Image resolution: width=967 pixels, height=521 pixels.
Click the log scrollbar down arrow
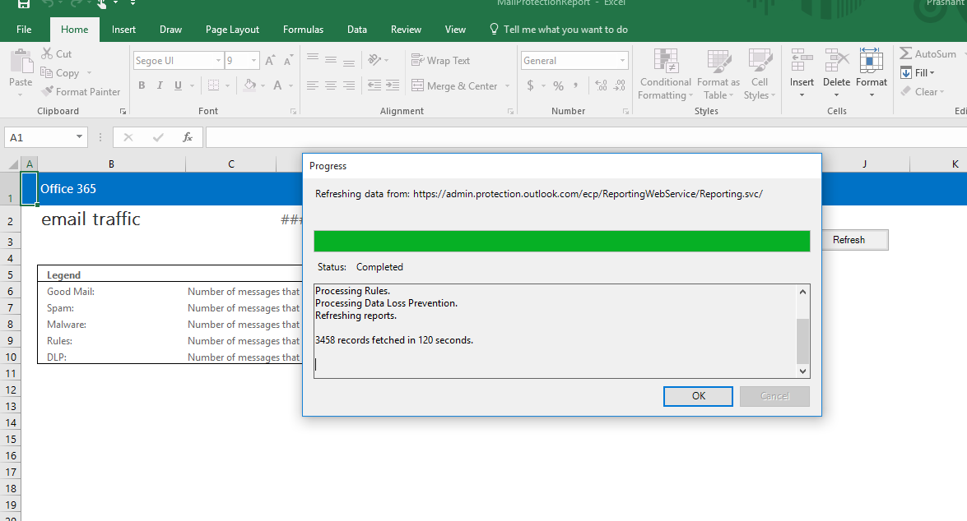pos(803,371)
